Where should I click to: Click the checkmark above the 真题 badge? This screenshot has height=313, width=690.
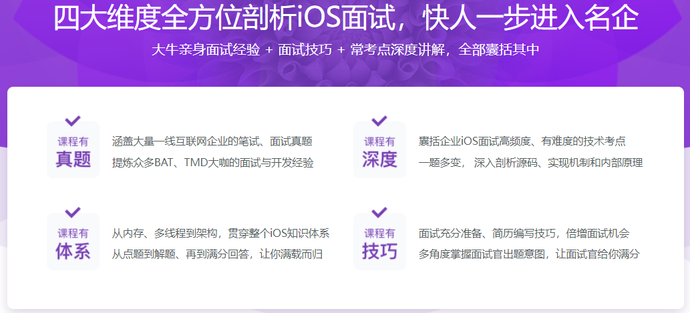click(x=73, y=121)
